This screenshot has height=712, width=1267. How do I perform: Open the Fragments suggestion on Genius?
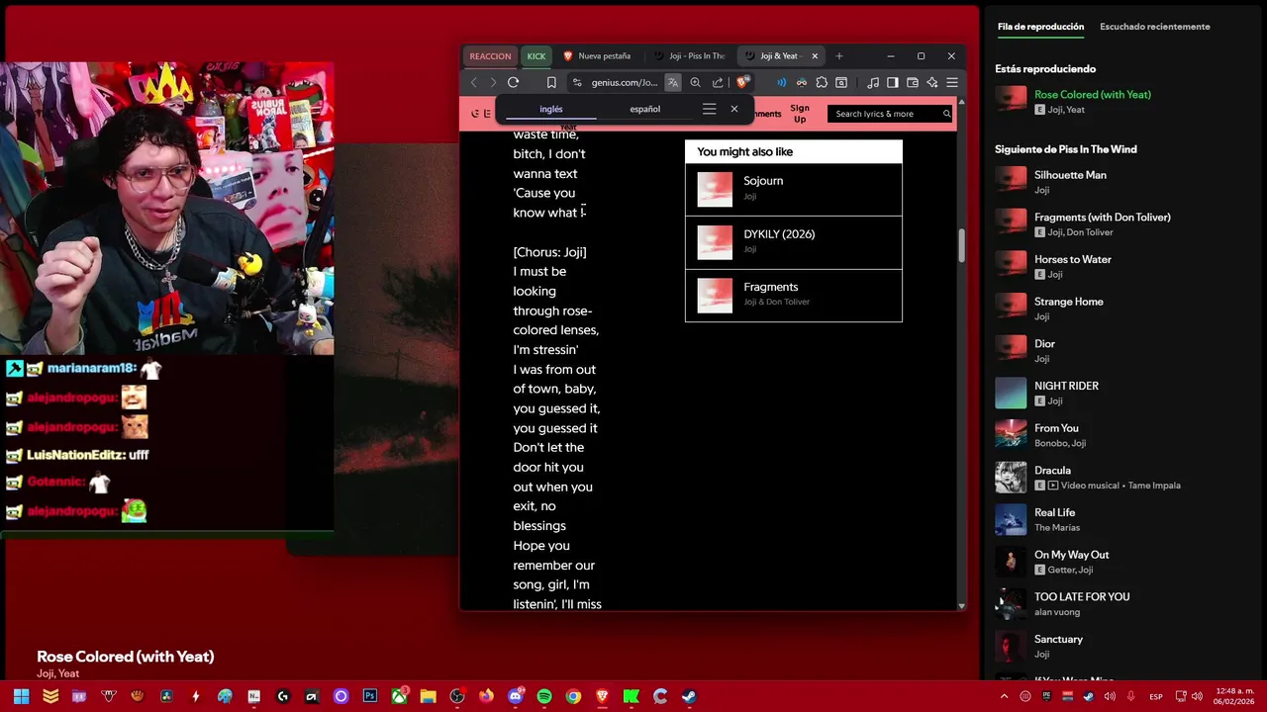pyautogui.click(x=794, y=295)
